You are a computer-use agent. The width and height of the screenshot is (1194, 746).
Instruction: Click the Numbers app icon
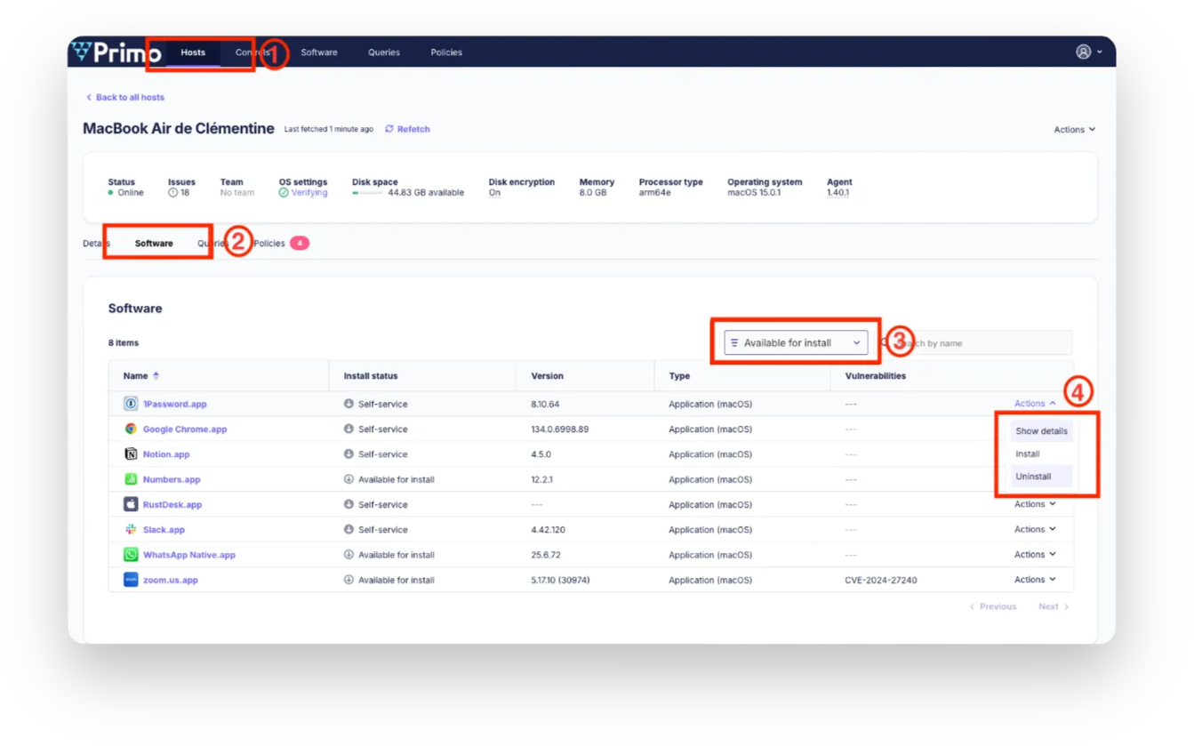[x=131, y=479]
